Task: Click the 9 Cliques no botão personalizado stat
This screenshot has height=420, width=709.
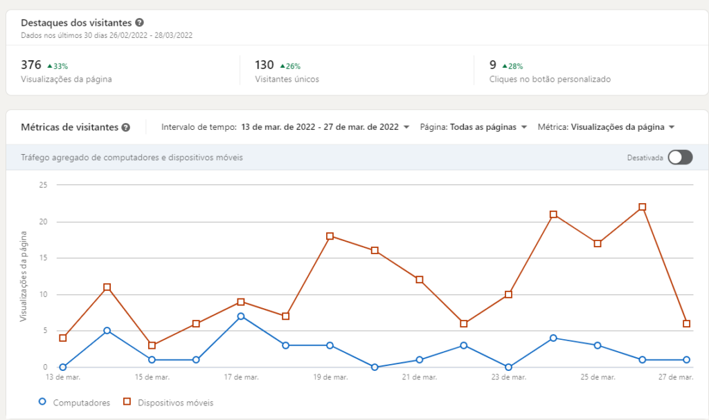Action: 550,71
